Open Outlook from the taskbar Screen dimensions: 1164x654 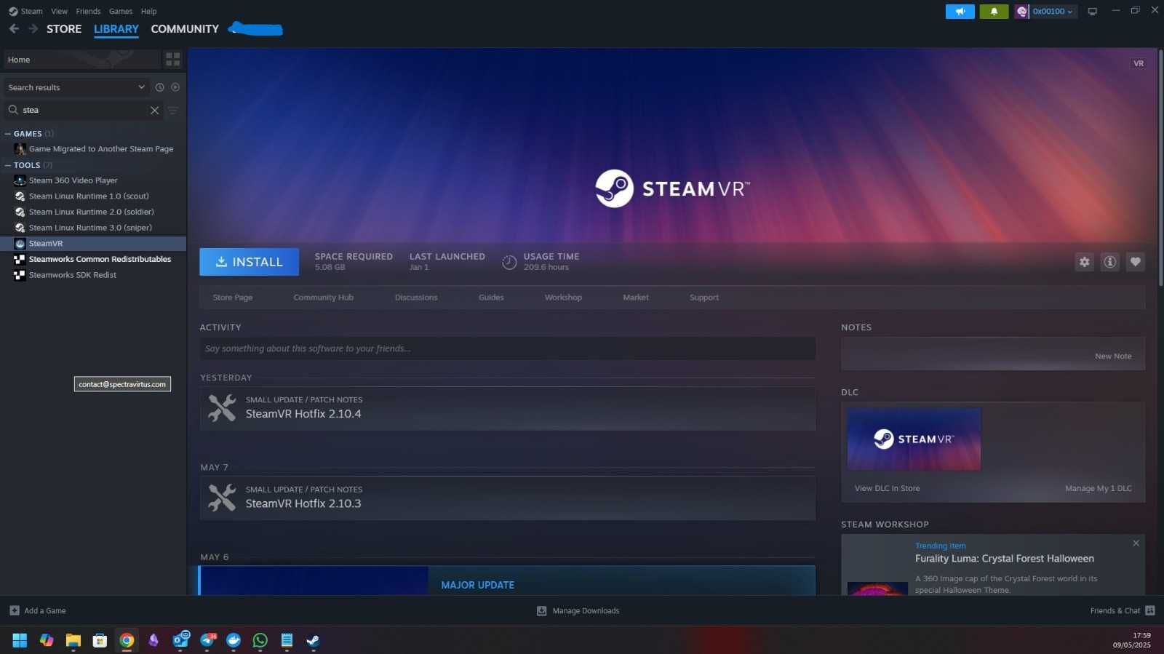(x=180, y=641)
